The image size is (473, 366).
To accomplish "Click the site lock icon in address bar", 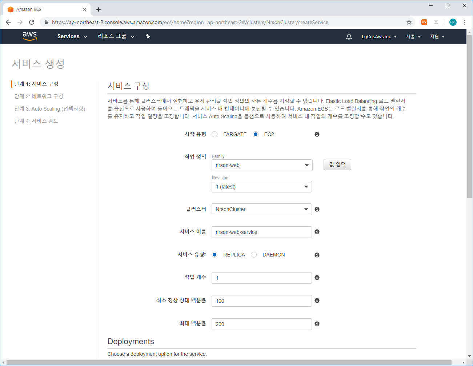I will [46, 22].
